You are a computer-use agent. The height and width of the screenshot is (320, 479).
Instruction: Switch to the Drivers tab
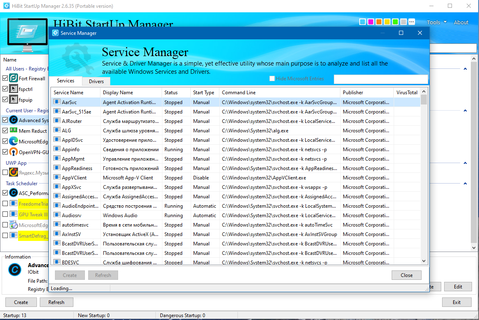pos(96,81)
